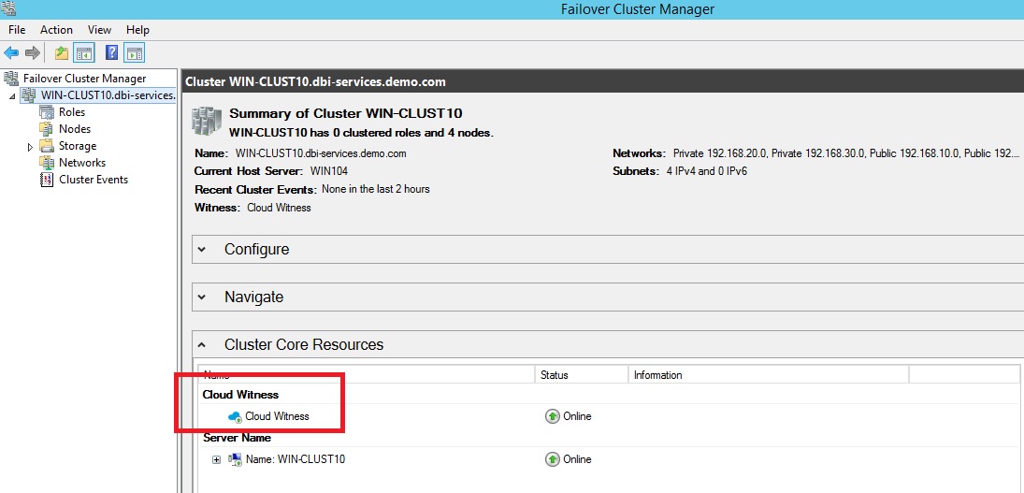Expand the Storage tree node
The height and width of the screenshot is (493, 1024).
[x=30, y=147]
